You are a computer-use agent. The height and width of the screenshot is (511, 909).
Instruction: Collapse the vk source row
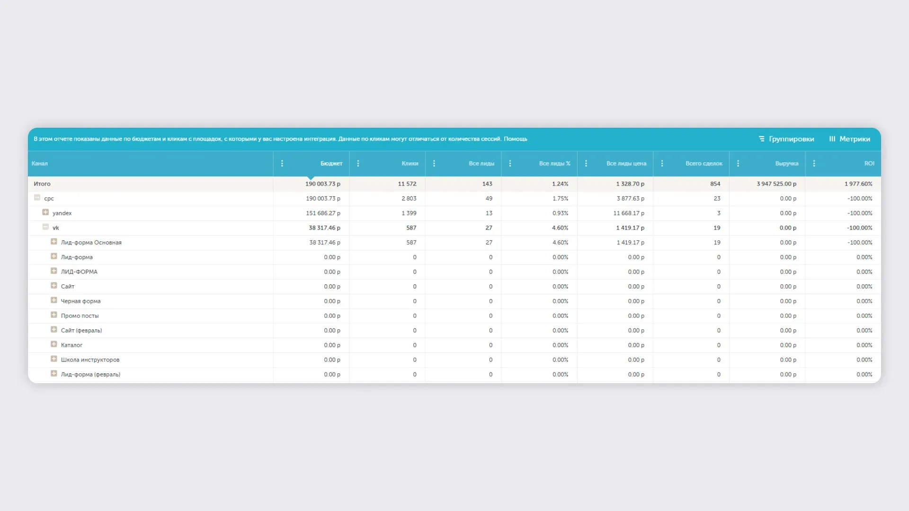(45, 227)
